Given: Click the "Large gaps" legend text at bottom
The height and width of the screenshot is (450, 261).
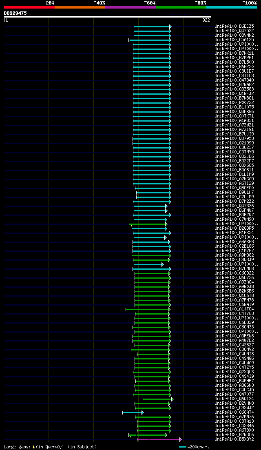Looking at the screenshot, I should pos(18,447).
